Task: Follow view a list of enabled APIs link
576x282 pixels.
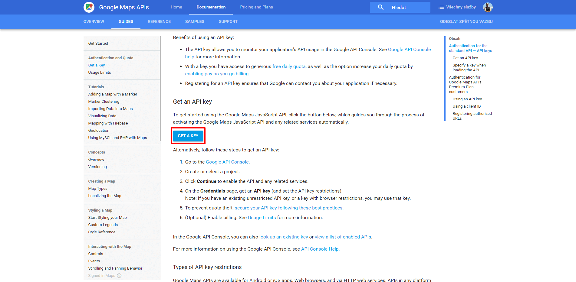Action: point(343,237)
